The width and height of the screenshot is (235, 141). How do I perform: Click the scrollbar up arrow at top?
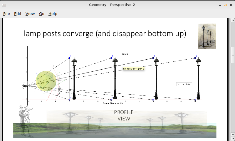pos(233,20)
